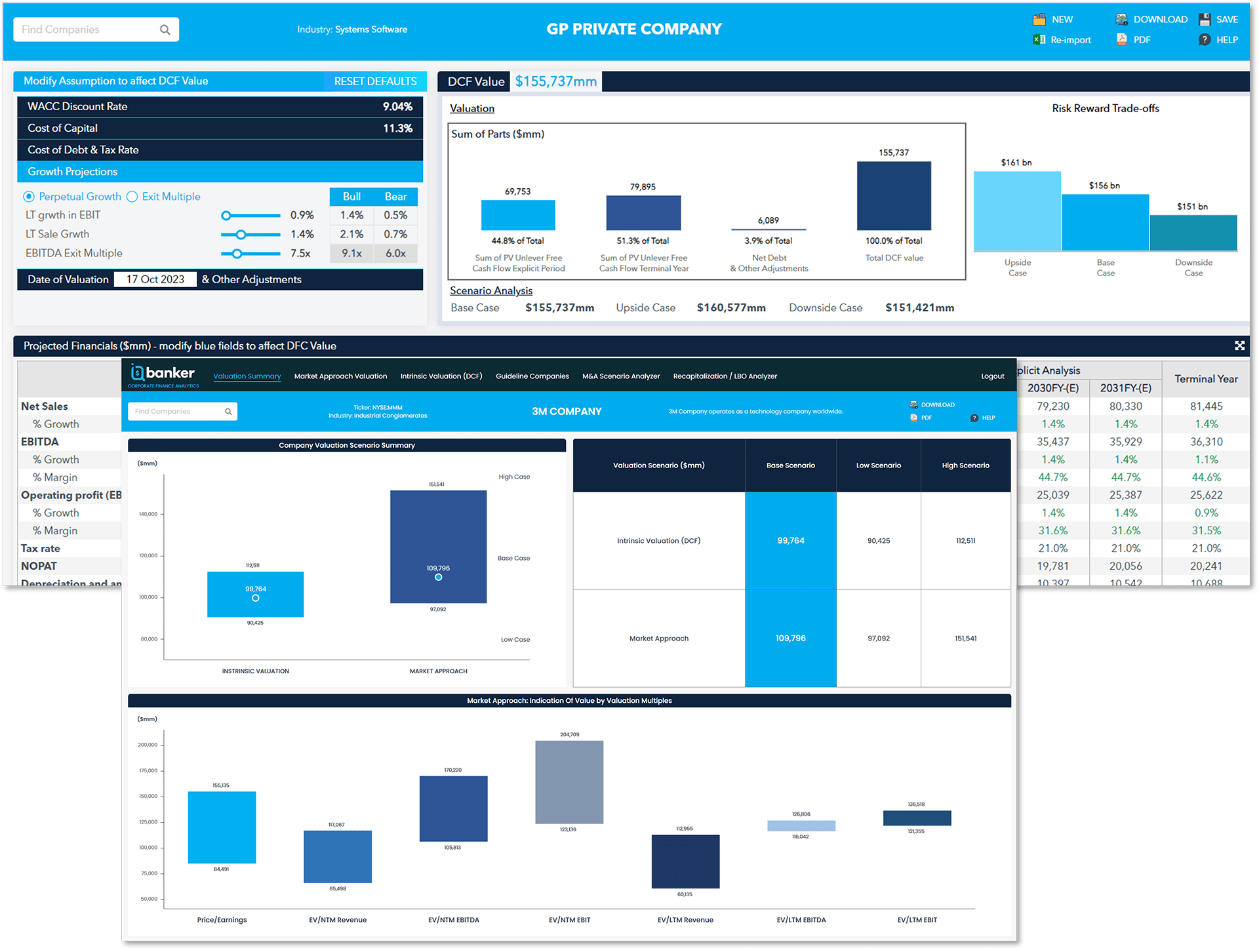Viewport: 1259px width, 950px height.
Task: Click the Bear value 0.7% for LT Sale growth
Action: [x=395, y=235]
